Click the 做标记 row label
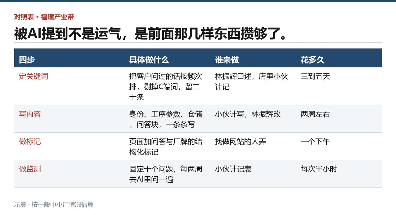 [30, 142]
